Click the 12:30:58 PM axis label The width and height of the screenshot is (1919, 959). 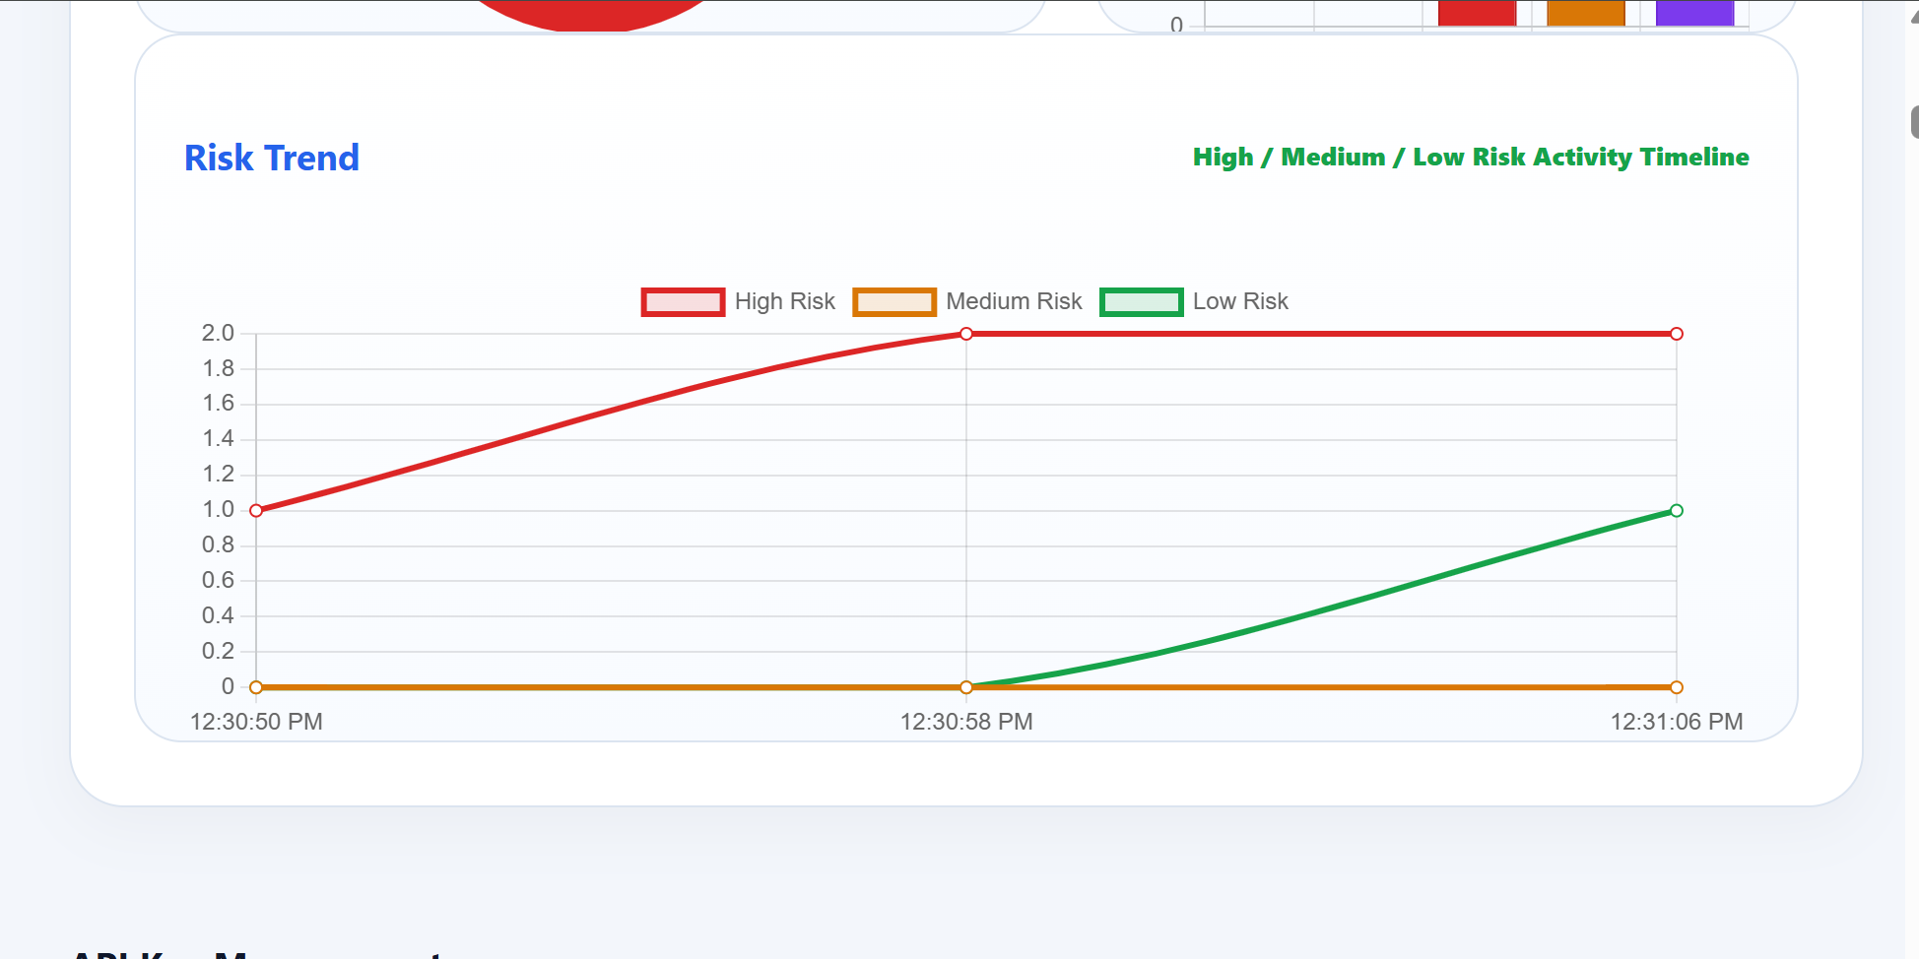pos(966,722)
